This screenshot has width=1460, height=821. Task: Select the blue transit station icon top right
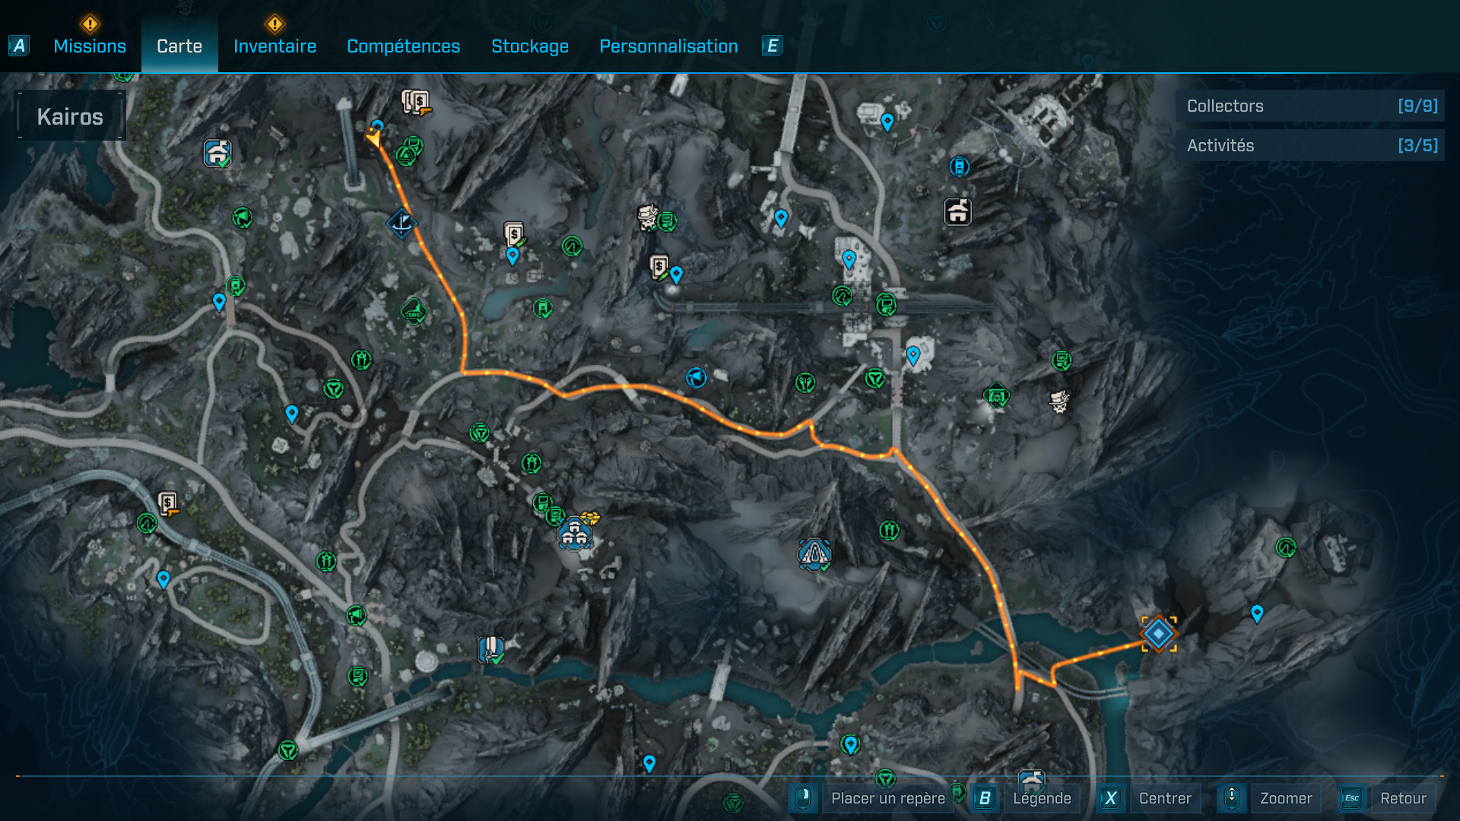click(960, 166)
